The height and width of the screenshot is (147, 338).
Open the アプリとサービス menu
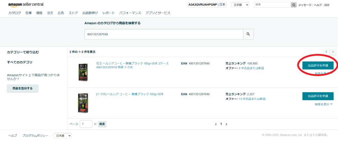point(158,13)
